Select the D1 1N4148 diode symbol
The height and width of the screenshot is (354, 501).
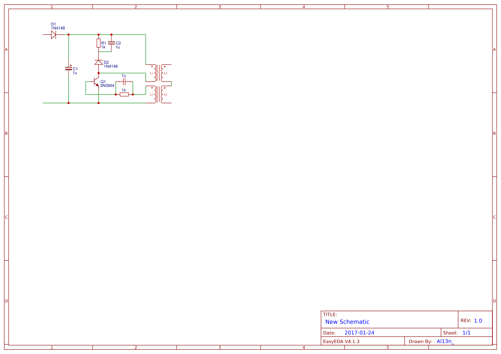pyautogui.click(x=53, y=34)
